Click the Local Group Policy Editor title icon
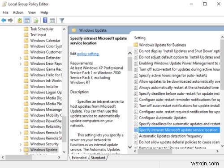The height and width of the screenshot is (168, 224). 4,4
